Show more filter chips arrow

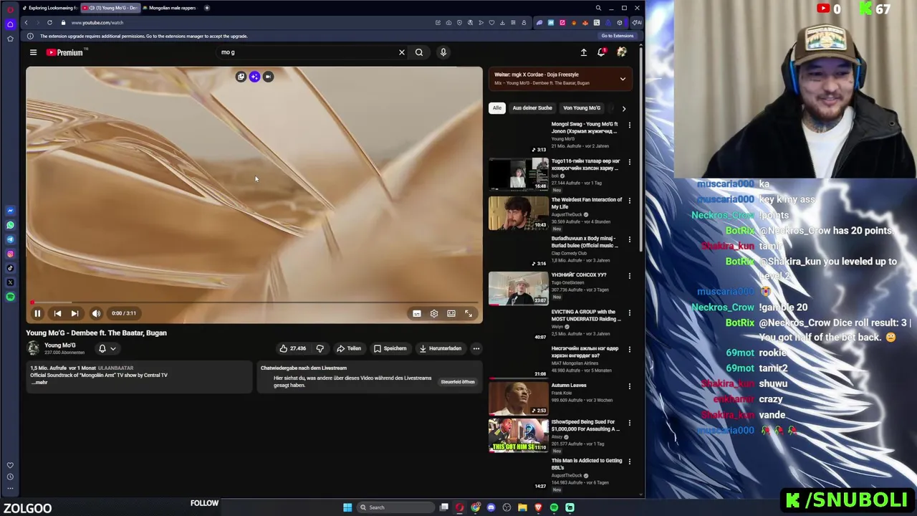(623, 108)
